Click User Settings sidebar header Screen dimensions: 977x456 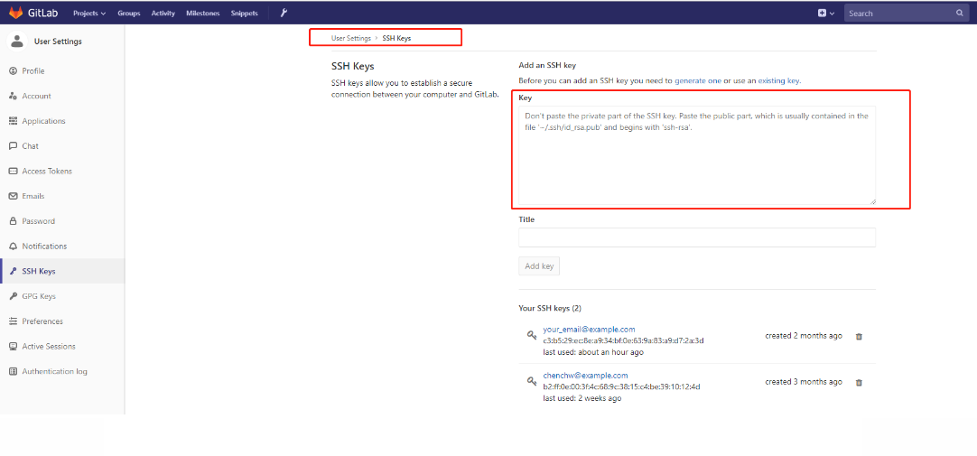[x=58, y=42]
